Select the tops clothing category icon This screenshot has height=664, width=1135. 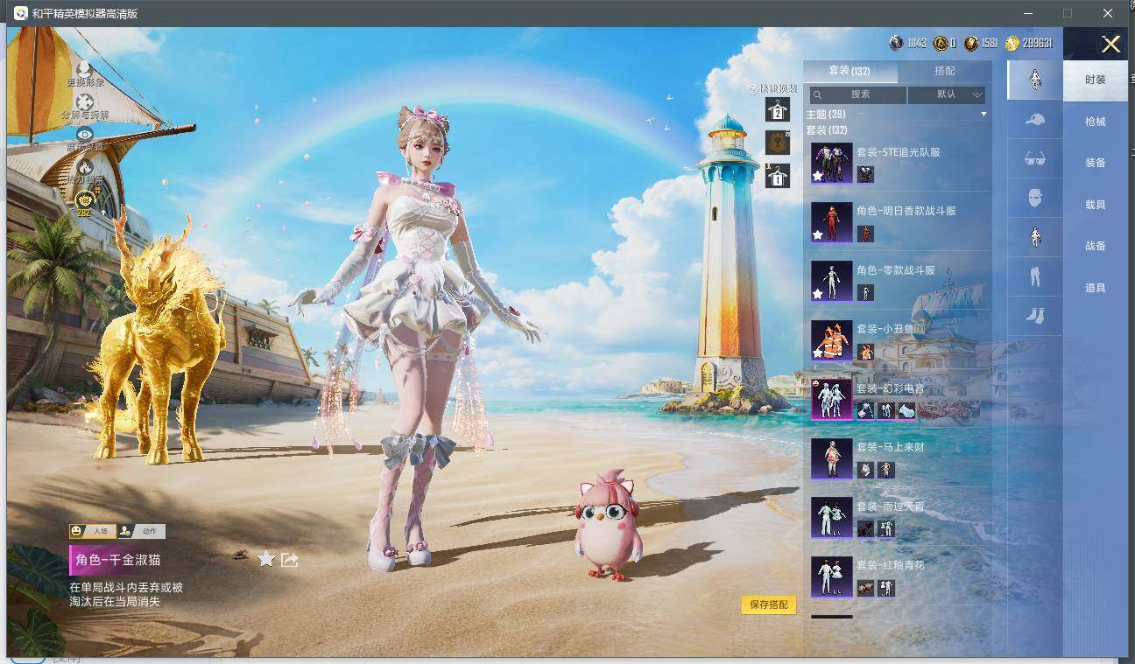1034,237
